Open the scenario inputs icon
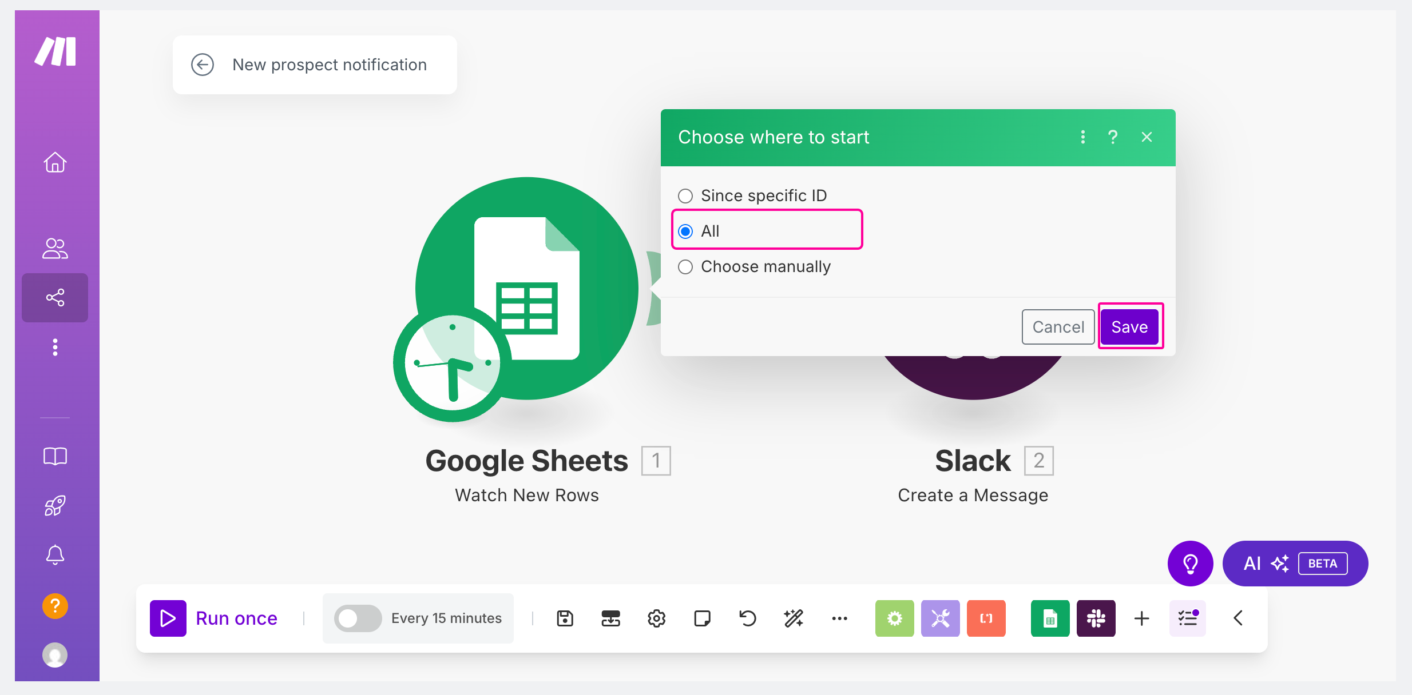The height and width of the screenshot is (695, 1412). 610,618
